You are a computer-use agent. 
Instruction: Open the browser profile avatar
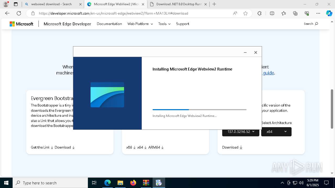click(5, 4)
